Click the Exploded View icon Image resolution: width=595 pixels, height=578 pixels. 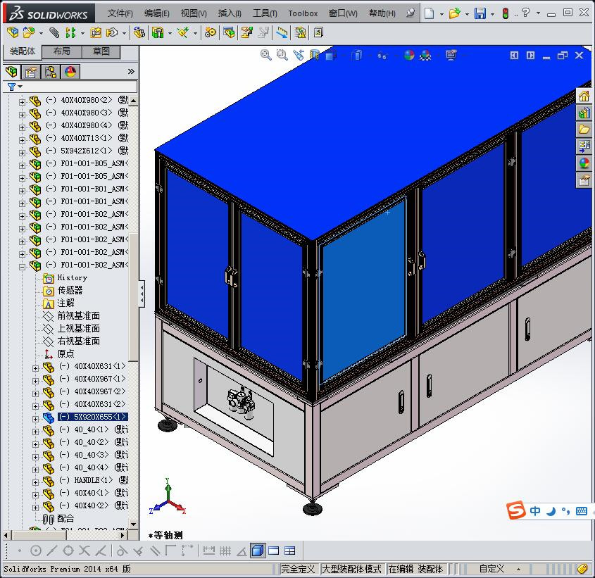pos(246,32)
